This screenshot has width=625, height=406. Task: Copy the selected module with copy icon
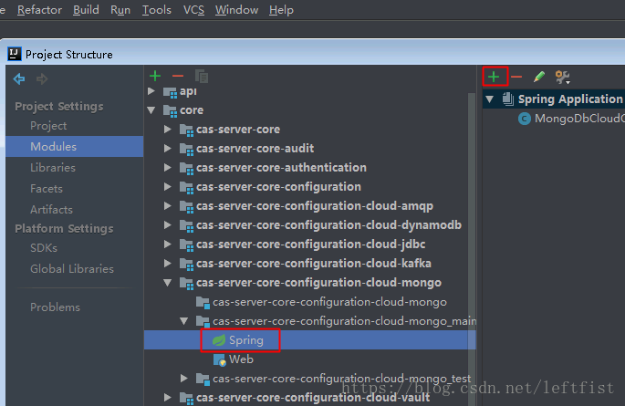[x=202, y=76]
